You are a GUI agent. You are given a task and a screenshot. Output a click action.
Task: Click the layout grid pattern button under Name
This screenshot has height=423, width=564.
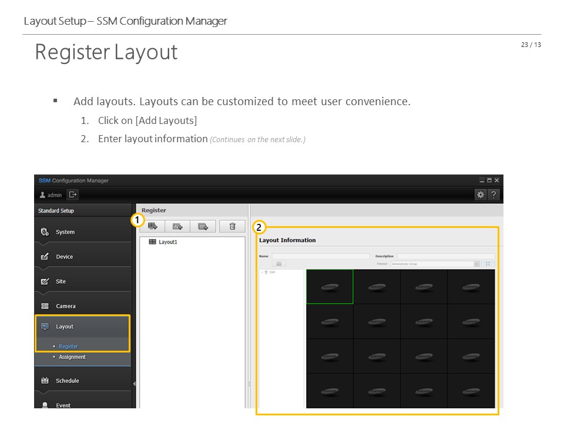coord(278,264)
